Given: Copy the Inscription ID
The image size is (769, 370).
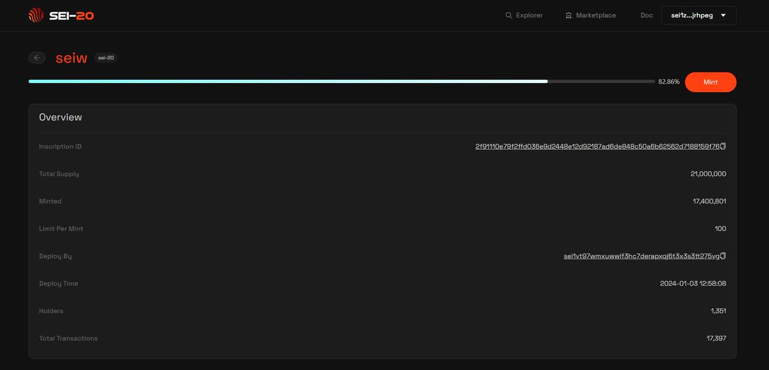Looking at the screenshot, I should 723,147.
